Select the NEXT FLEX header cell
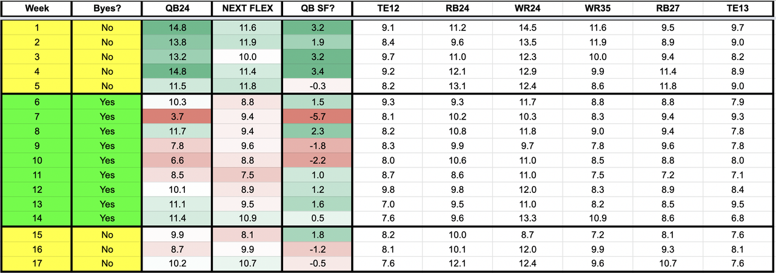This screenshot has height=273, width=776. point(247,9)
